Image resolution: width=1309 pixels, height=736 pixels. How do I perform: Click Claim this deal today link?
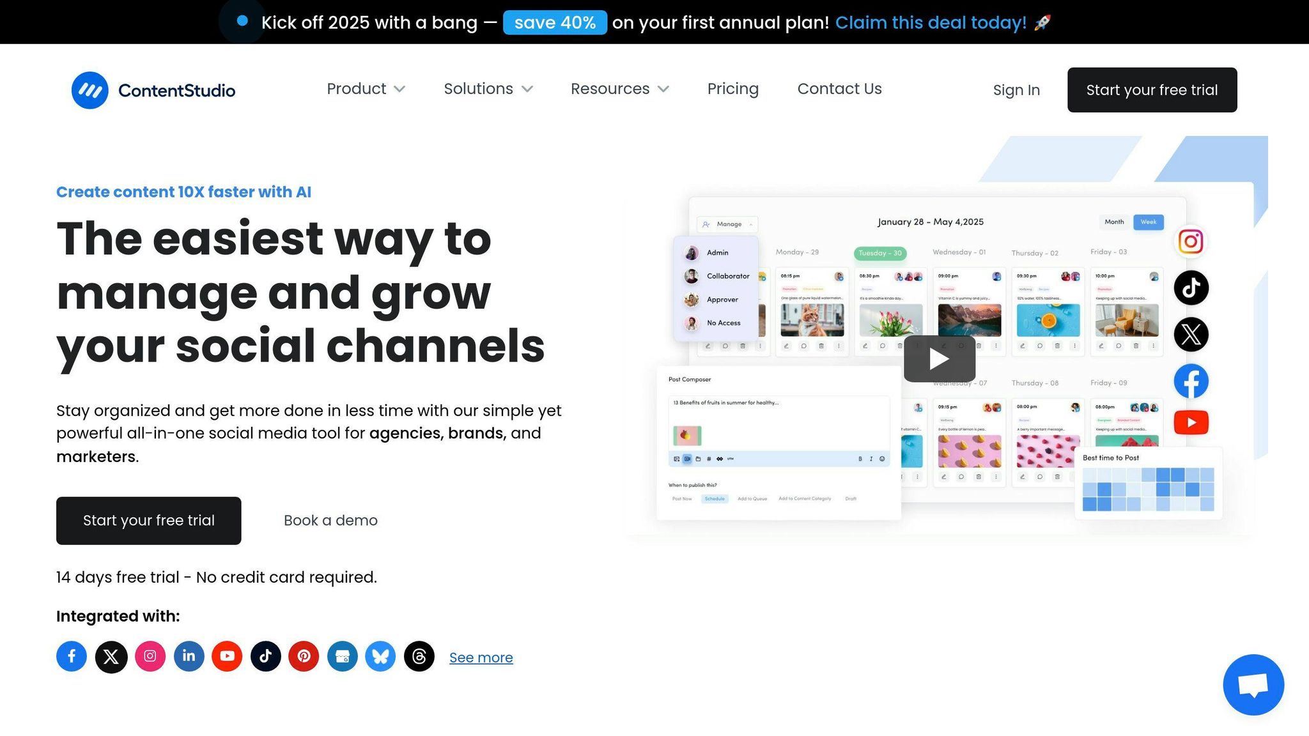pyautogui.click(x=931, y=22)
